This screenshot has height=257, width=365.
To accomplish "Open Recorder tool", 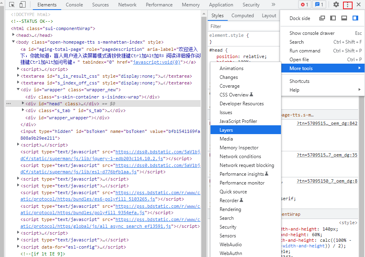I will [246, 201].
